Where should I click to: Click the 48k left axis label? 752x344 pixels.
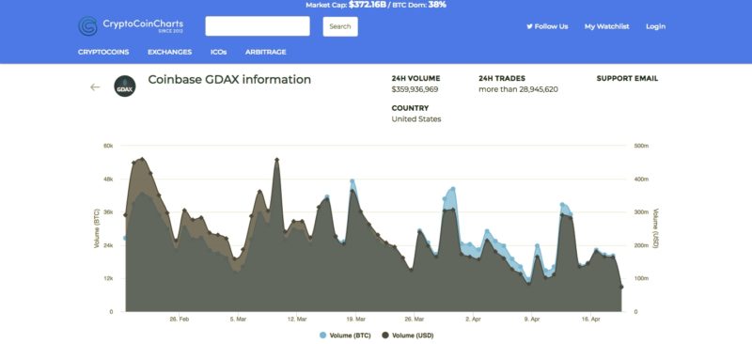click(x=108, y=179)
